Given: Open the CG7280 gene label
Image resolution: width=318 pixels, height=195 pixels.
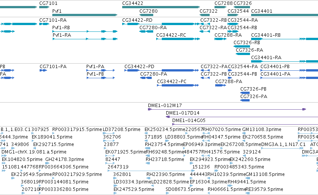Looking at the screenshot, I should (x=148, y=11).
